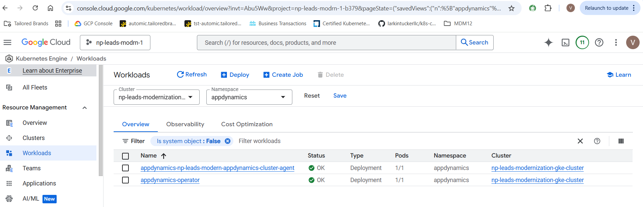Viewport: 643px width, 207px height.
Task: Click the blue Search button
Action: [x=475, y=43]
